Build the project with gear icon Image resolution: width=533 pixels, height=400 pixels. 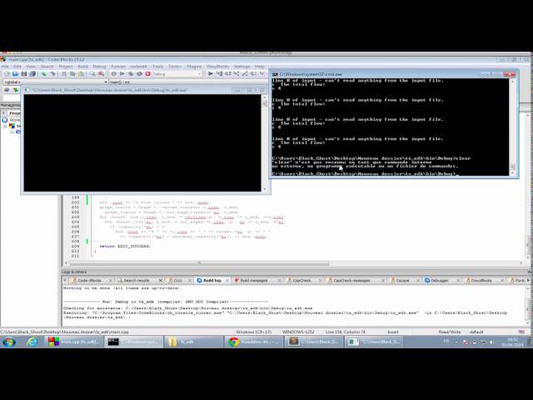[x=113, y=74]
